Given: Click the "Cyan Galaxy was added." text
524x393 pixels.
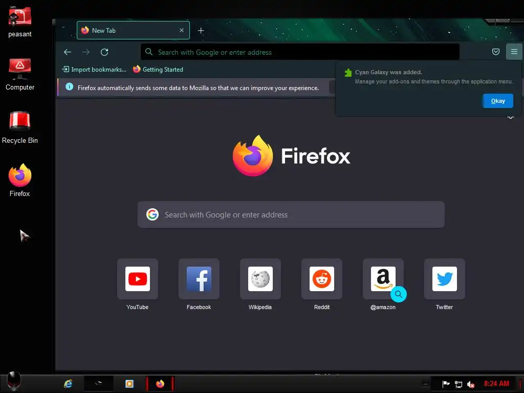Looking at the screenshot, I should tap(388, 72).
